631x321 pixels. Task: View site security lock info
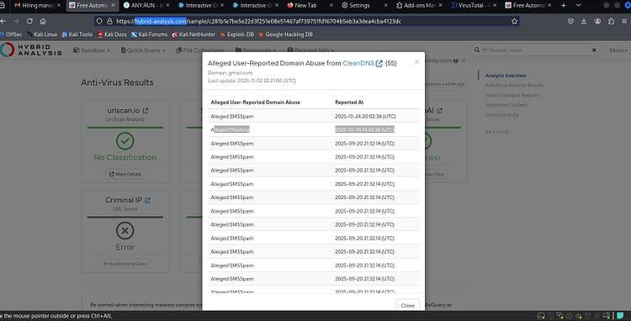pyautogui.click(x=109, y=21)
